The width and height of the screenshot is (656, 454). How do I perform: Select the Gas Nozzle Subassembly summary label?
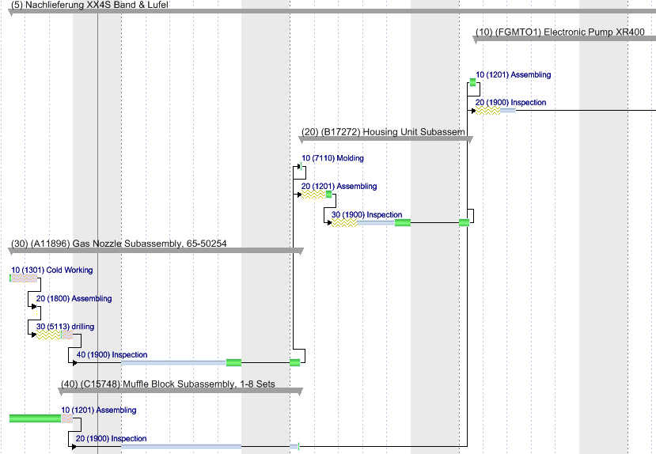(119, 244)
